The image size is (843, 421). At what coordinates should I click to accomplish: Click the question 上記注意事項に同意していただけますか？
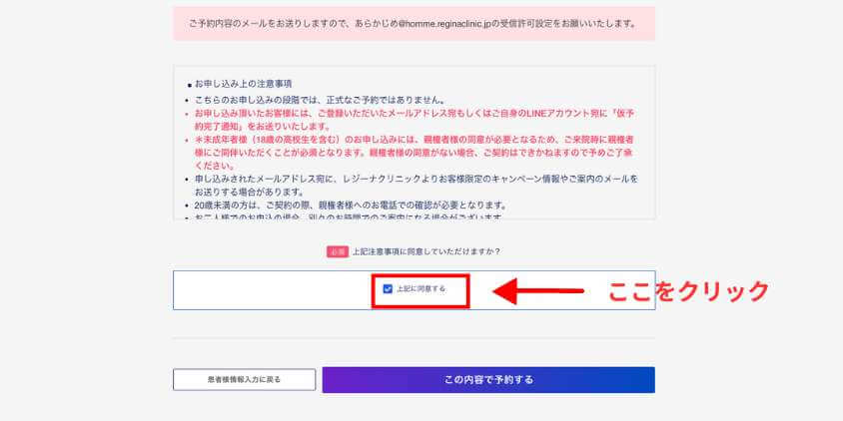tap(426, 251)
